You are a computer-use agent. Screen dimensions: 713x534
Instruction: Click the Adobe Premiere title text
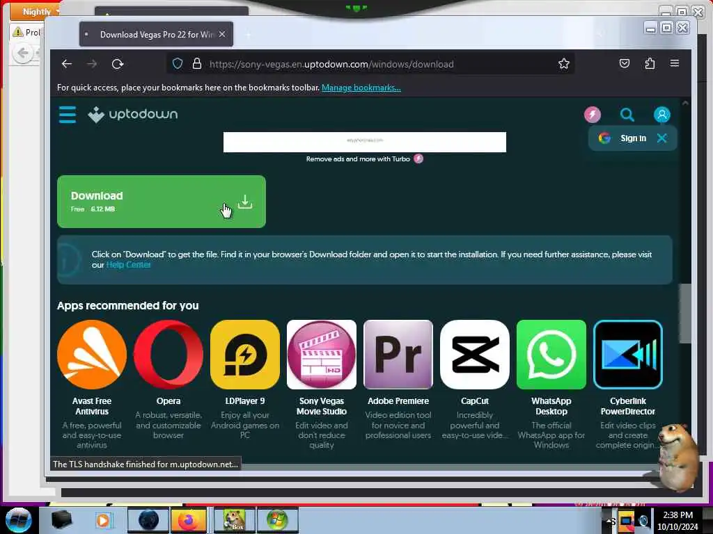398,401
